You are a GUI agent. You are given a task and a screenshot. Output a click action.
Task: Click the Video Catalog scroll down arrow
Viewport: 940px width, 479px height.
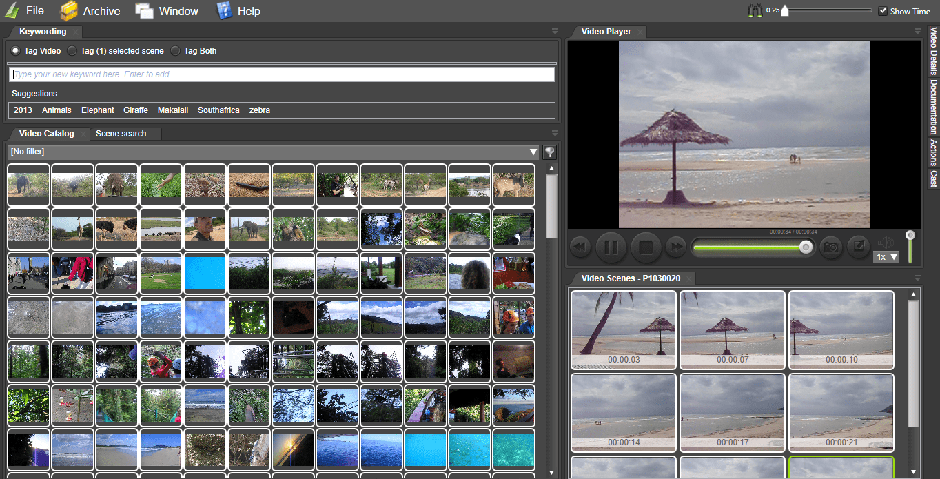(x=551, y=473)
